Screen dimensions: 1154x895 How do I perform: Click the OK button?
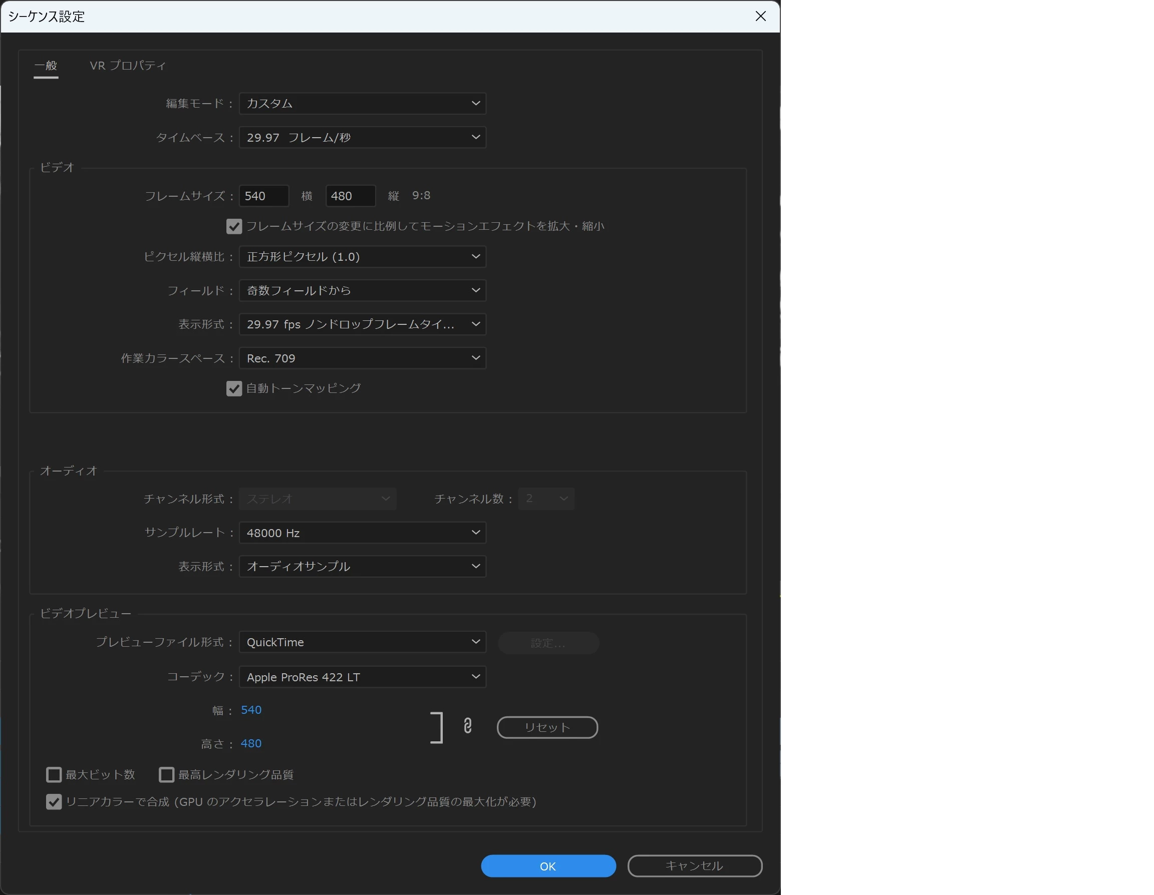tap(548, 866)
